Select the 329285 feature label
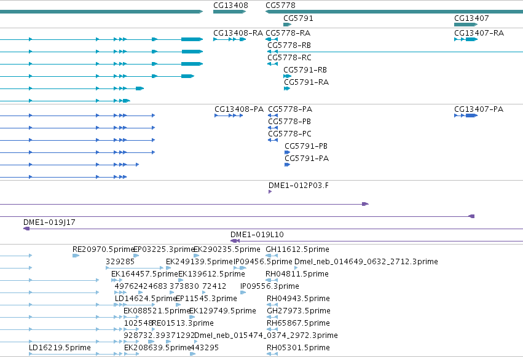 [120, 262]
